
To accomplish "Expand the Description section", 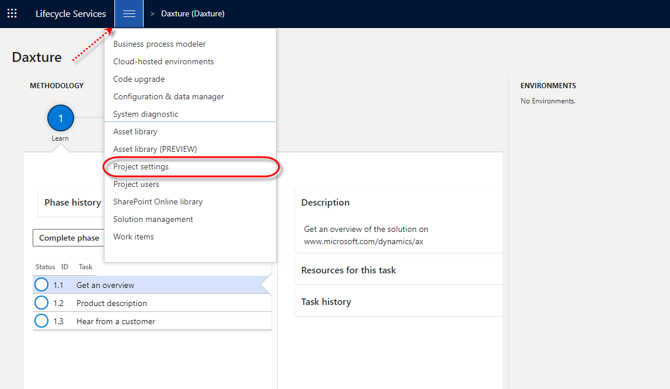I will click(325, 203).
